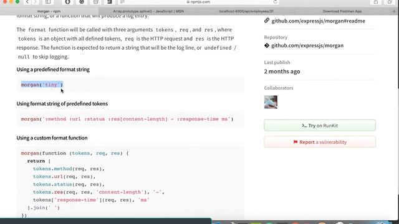Go back with the Safari back arrow
The height and width of the screenshot is (224, 399).
pos(27,2)
